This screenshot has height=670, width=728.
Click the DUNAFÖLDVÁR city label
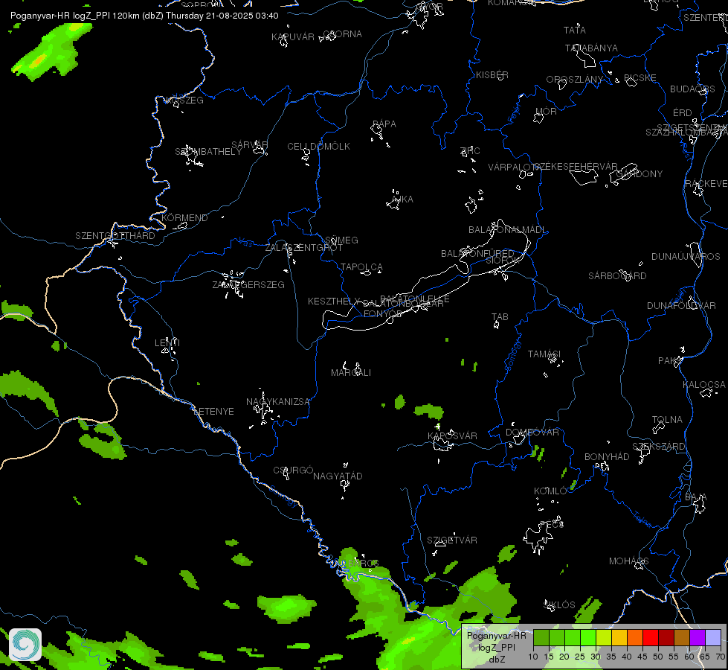pos(681,306)
